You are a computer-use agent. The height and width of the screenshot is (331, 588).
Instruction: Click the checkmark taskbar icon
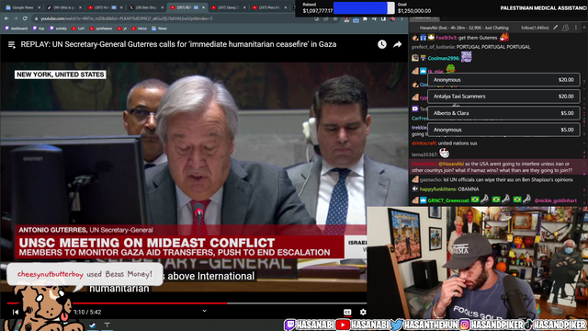[x=92, y=325]
